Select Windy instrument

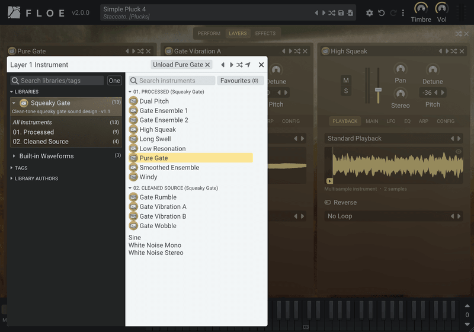pos(190,177)
